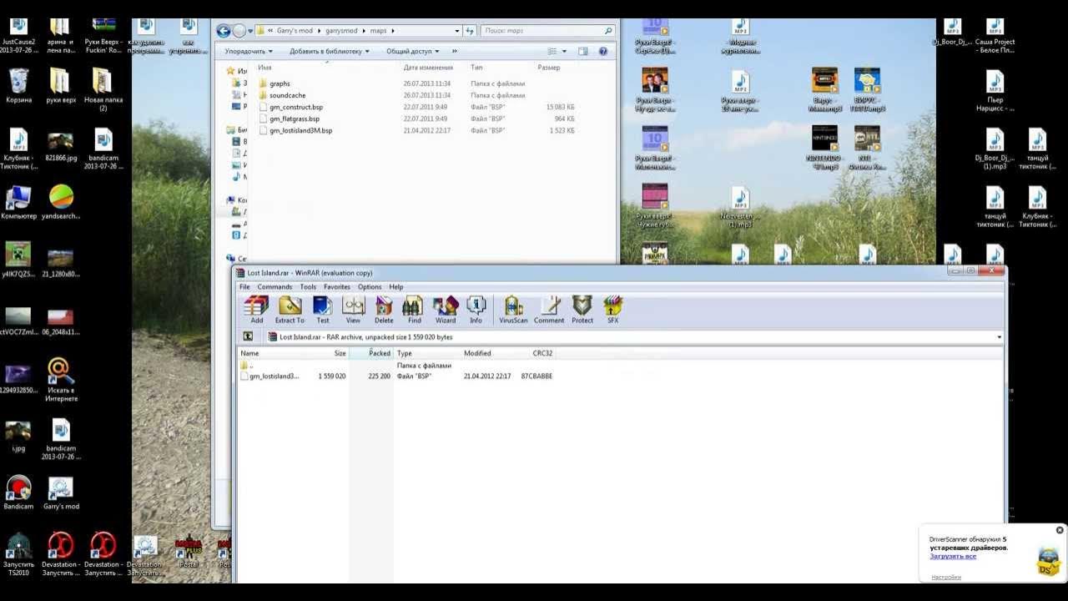Screen dimensions: 1068x601
Task: Open the WinRAR archive path dropdown
Action: [x=999, y=337]
